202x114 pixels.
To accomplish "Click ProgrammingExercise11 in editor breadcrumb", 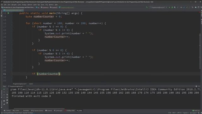I will 20,84.
